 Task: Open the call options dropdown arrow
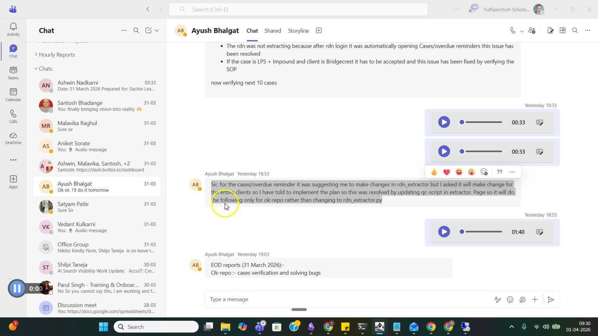(x=522, y=31)
